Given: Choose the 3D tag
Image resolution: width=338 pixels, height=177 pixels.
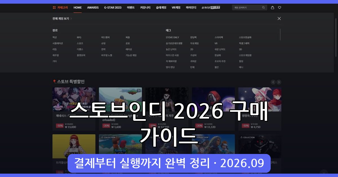Looking at the screenshot, I should tap(241, 49).
